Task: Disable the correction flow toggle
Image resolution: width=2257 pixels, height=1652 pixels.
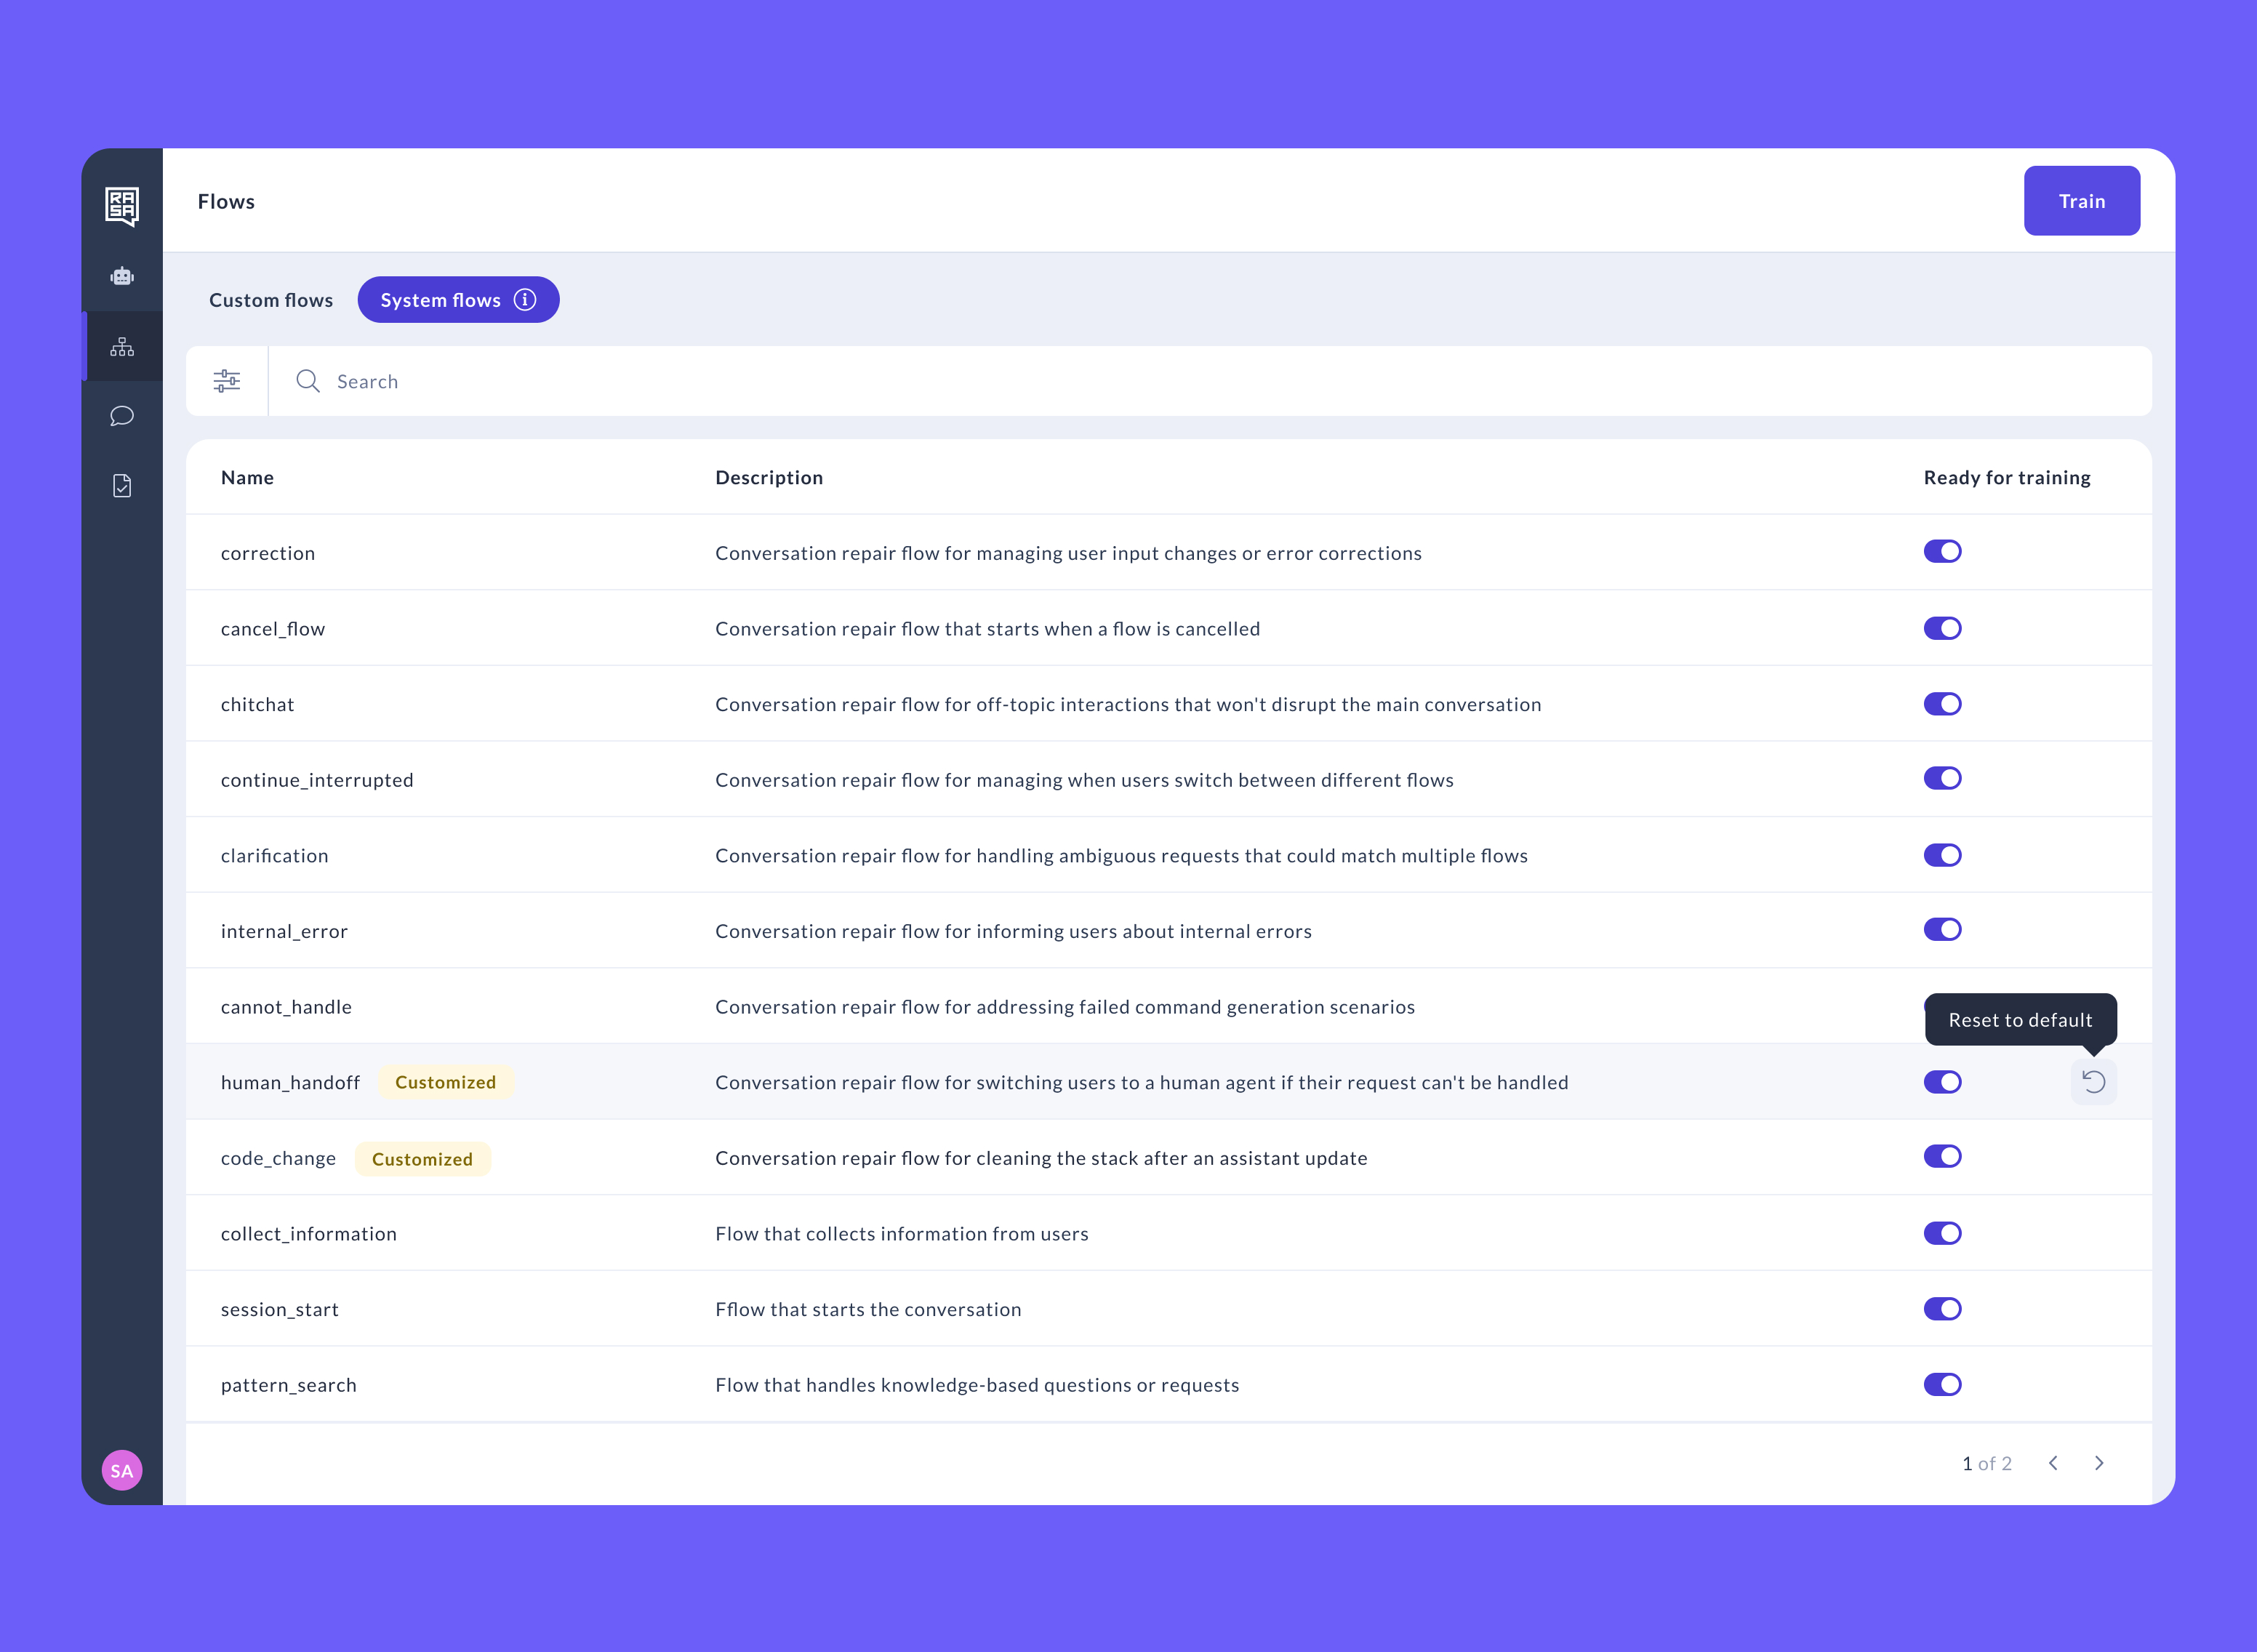Action: point(1942,552)
